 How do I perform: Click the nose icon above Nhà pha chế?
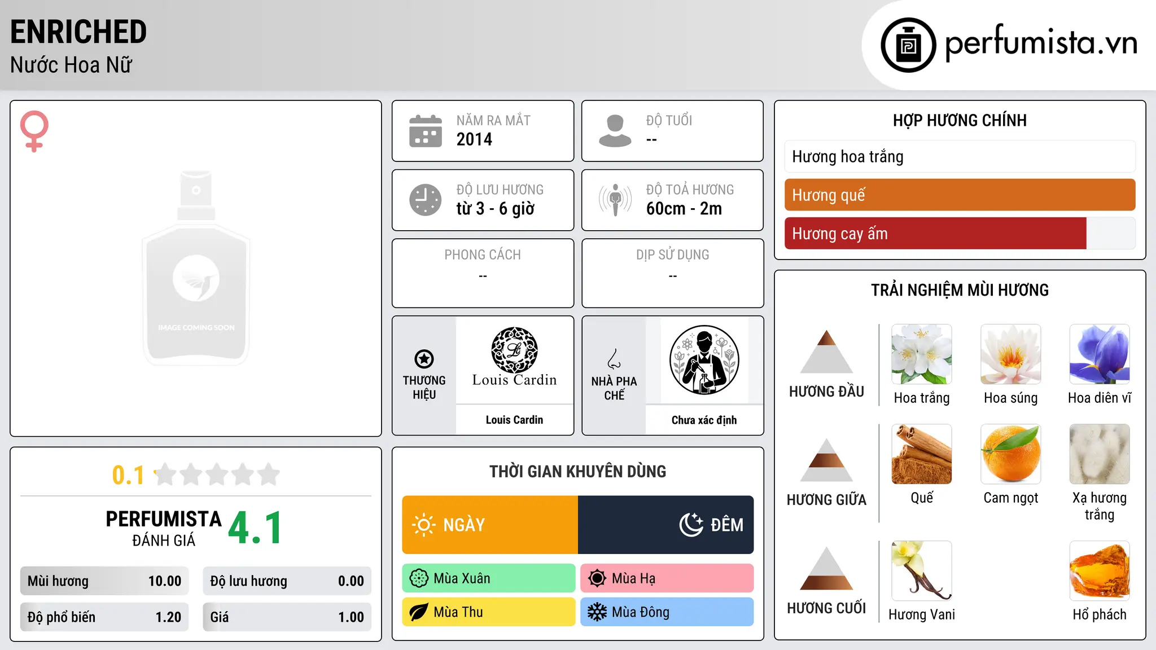tap(614, 359)
